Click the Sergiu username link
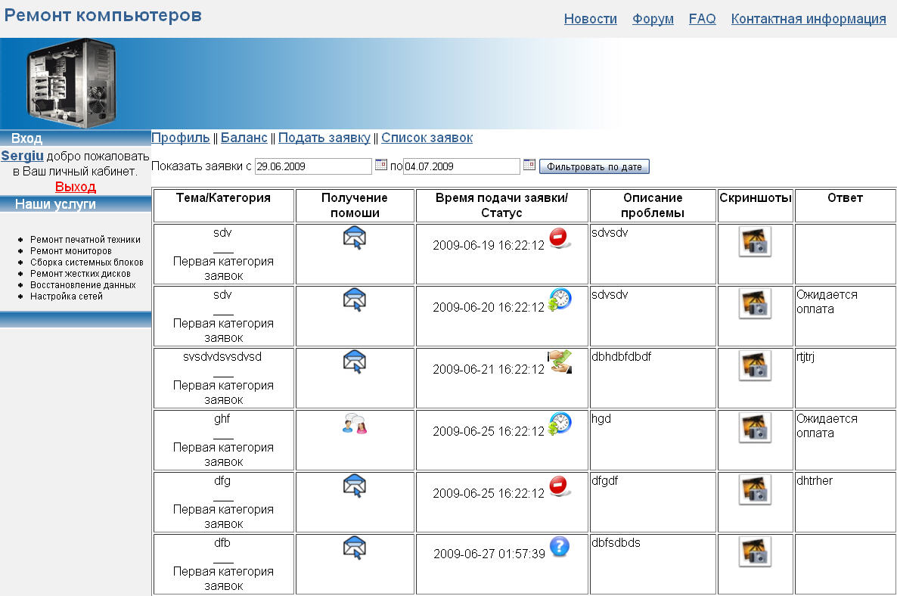The height and width of the screenshot is (596, 897). point(22,156)
